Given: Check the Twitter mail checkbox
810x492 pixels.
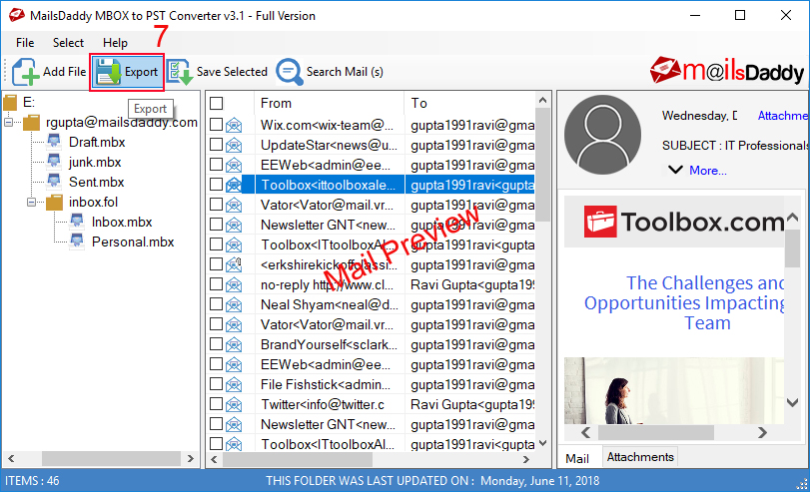Looking at the screenshot, I should click(217, 404).
